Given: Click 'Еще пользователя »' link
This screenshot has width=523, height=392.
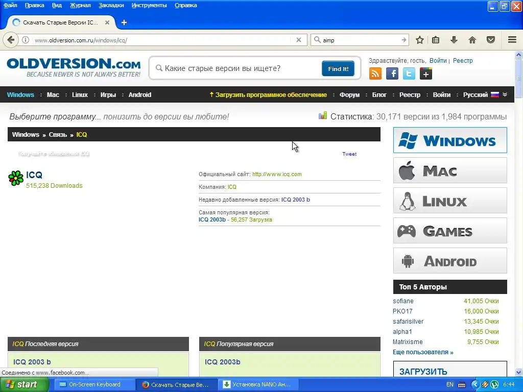Looking at the screenshot, I should point(423,352).
